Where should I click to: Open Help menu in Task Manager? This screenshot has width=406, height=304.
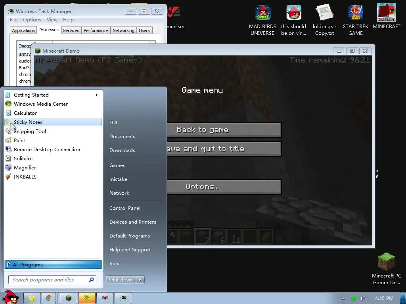(x=68, y=20)
